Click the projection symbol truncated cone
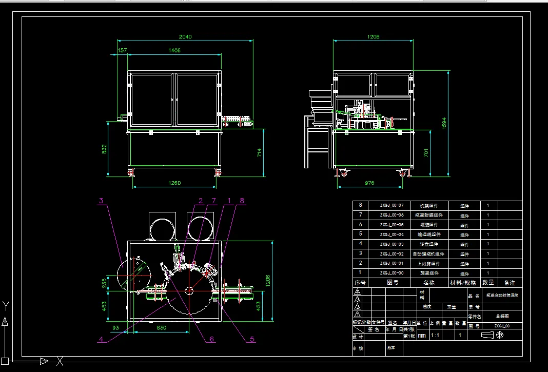Screen dimensions: 548x372 (487, 335)
